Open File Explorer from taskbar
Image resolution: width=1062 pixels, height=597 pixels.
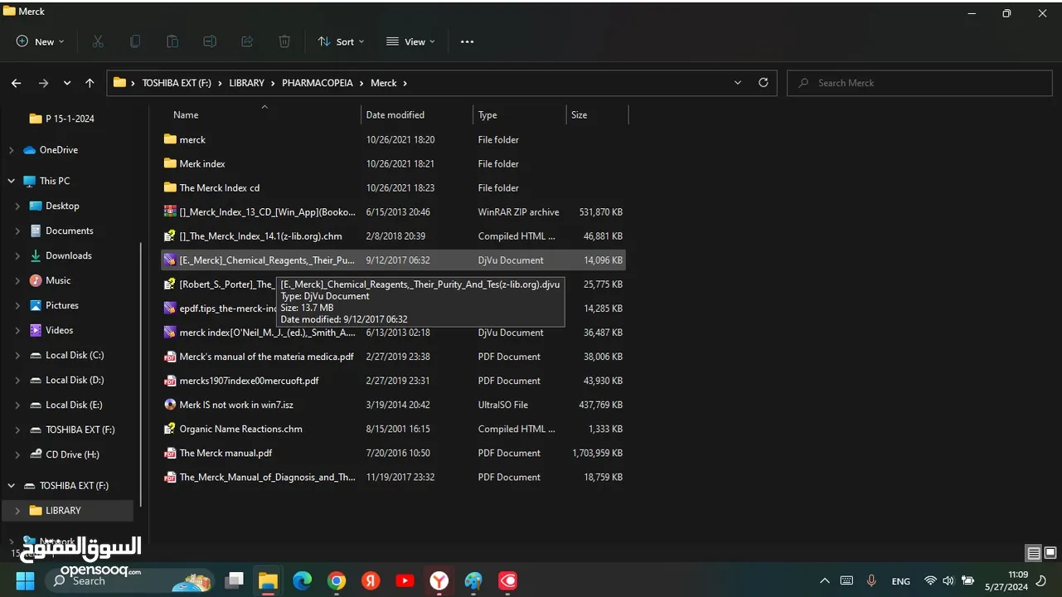tap(268, 580)
